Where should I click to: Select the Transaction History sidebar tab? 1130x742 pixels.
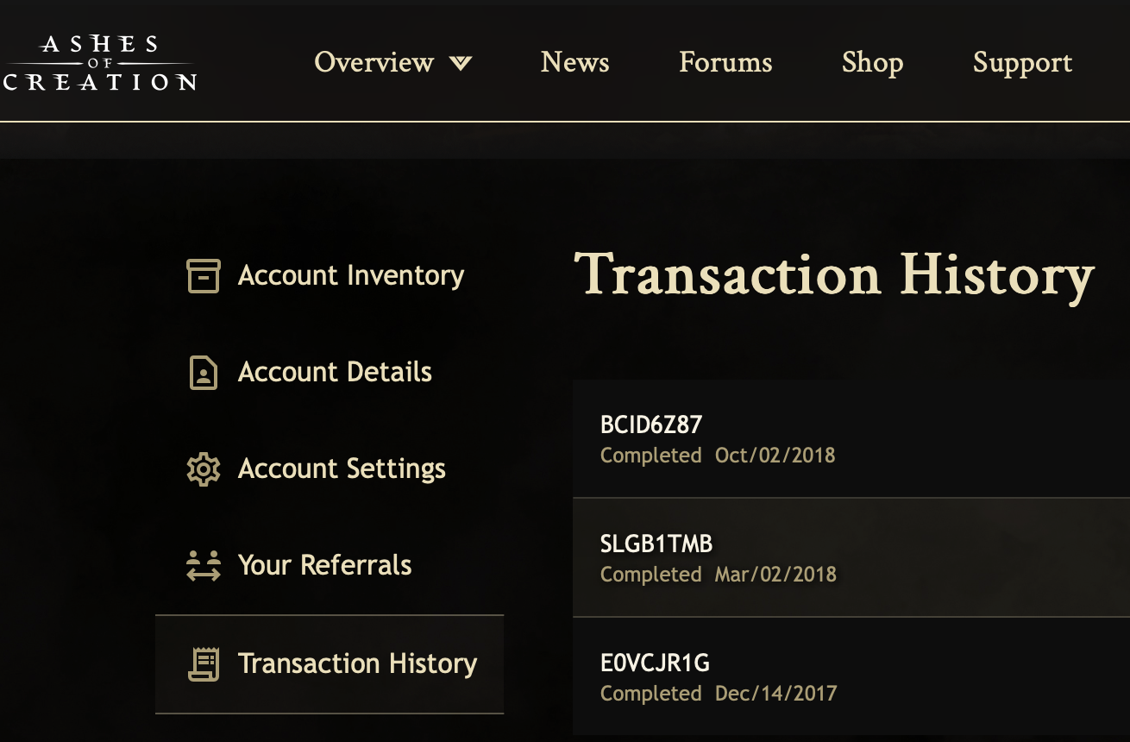pyautogui.click(x=357, y=663)
